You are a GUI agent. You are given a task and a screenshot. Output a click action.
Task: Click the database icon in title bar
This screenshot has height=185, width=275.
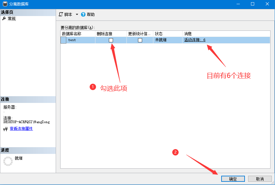click(5, 4)
